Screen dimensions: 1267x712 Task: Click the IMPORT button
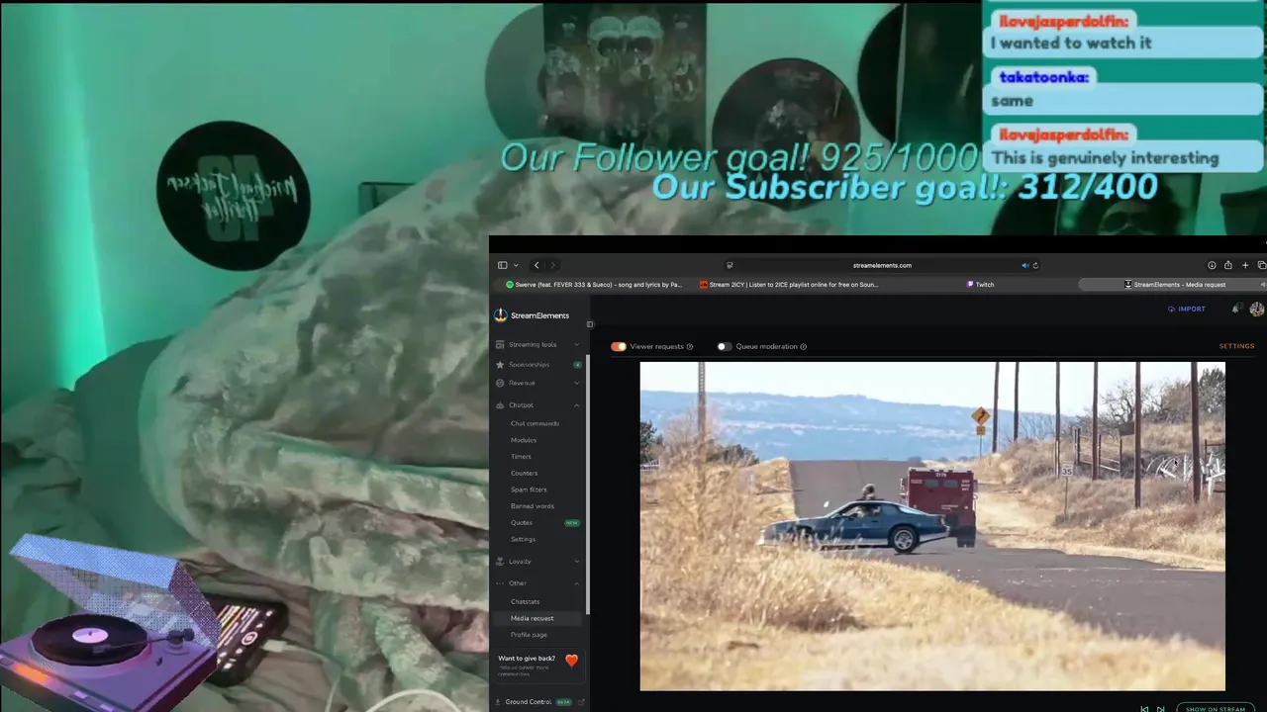tap(1187, 309)
